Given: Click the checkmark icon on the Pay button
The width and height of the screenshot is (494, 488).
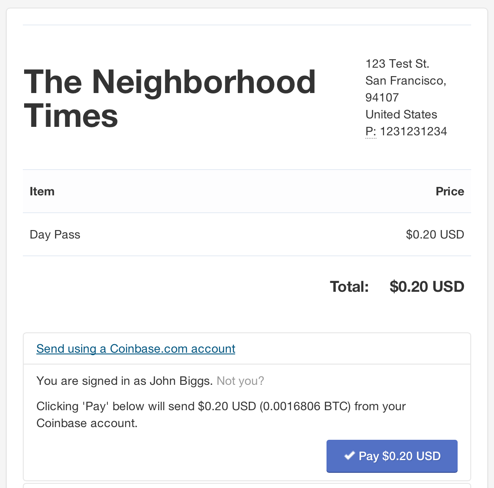Looking at the screenshot, I should [349, 456].
